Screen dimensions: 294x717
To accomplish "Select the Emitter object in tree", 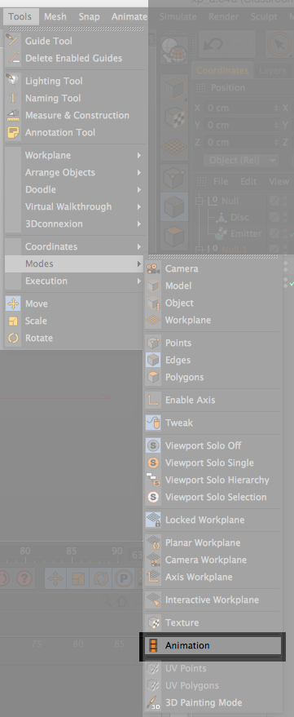I will pos(246,233).
